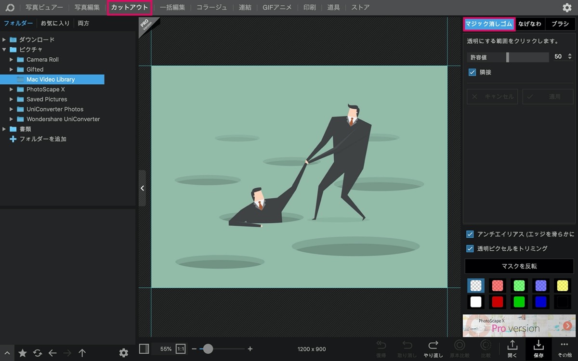Toggle the 透明ピクセルをトリミング checkbox
The height and width of the screenshot is (361, 578).
(470, 249)
